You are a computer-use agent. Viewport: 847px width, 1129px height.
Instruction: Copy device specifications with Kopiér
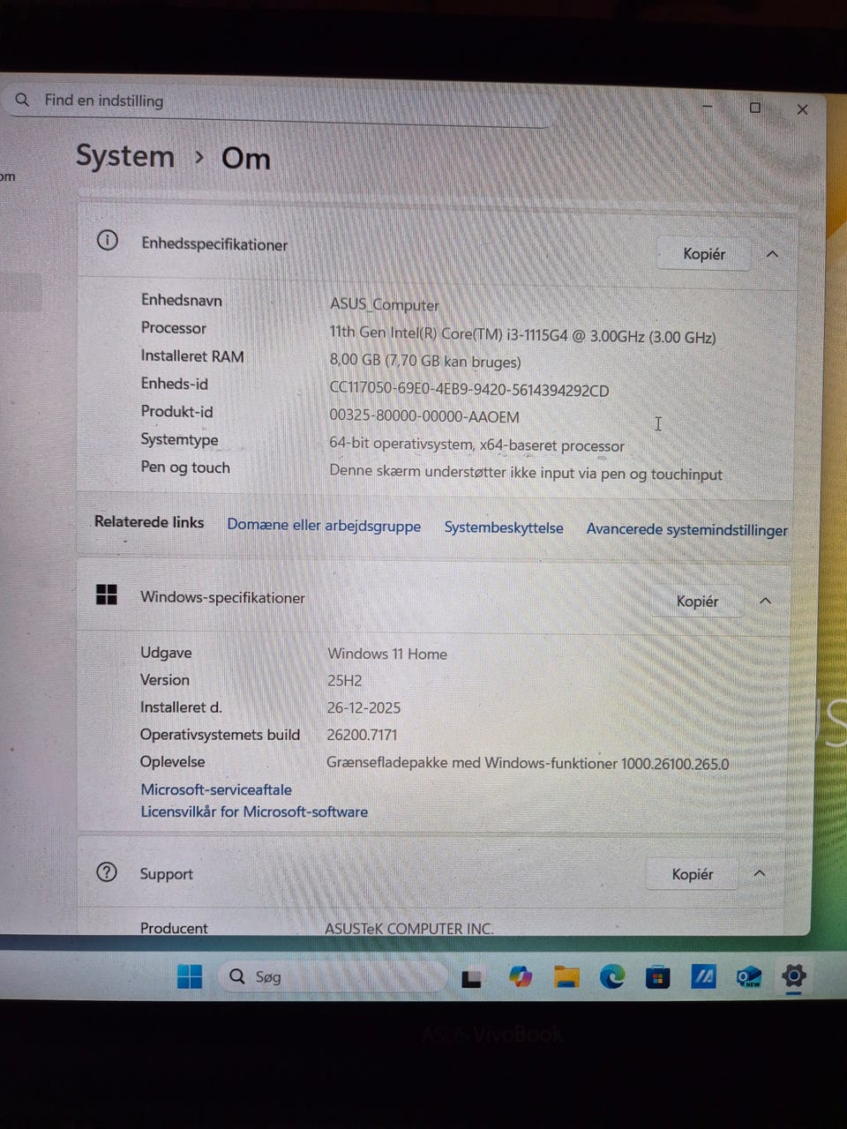click(704, 254)
